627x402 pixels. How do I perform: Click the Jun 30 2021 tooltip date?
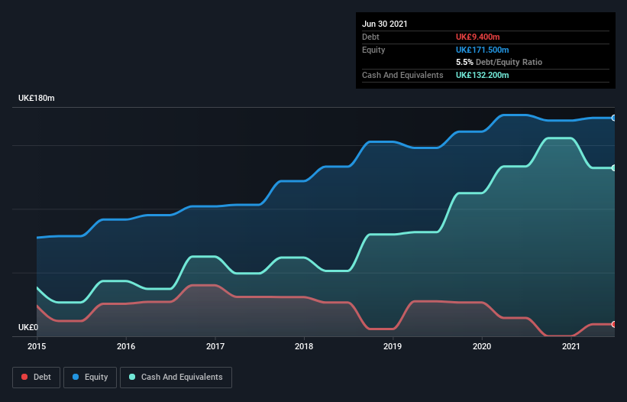tap(385, 24)
